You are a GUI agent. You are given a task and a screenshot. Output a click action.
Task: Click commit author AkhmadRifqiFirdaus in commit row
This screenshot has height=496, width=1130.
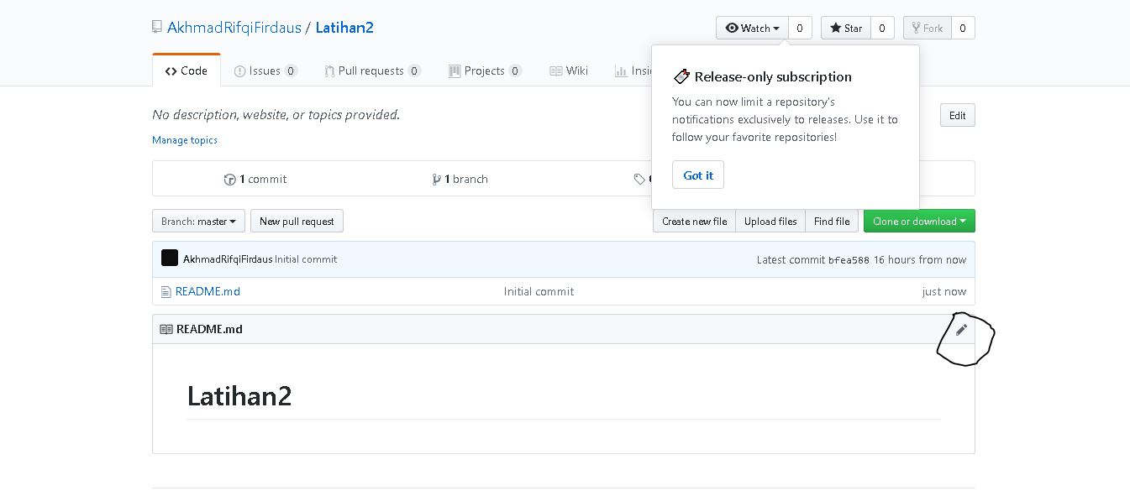(228, 259)
